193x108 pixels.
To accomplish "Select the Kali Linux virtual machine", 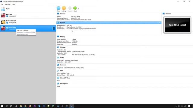I will tap(28, 15).
